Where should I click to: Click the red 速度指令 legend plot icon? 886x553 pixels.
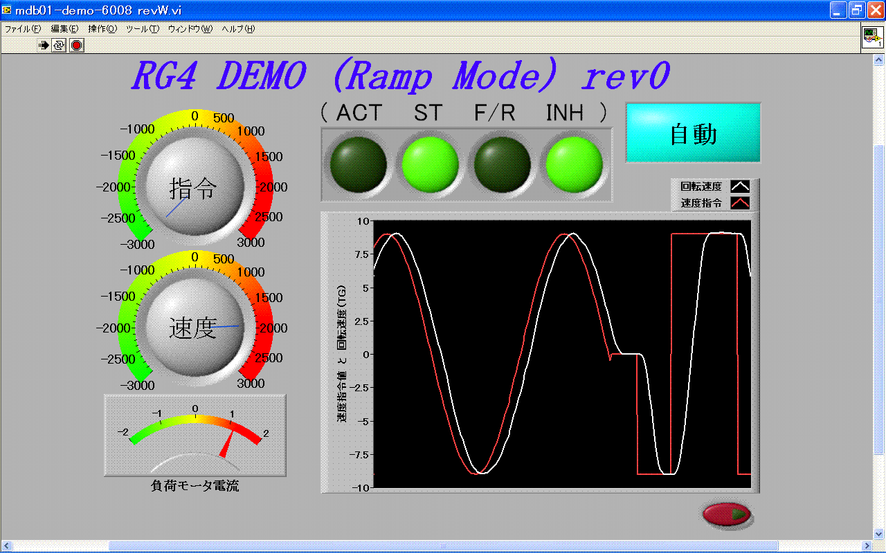pyautogui.click(x=740, y=203)
